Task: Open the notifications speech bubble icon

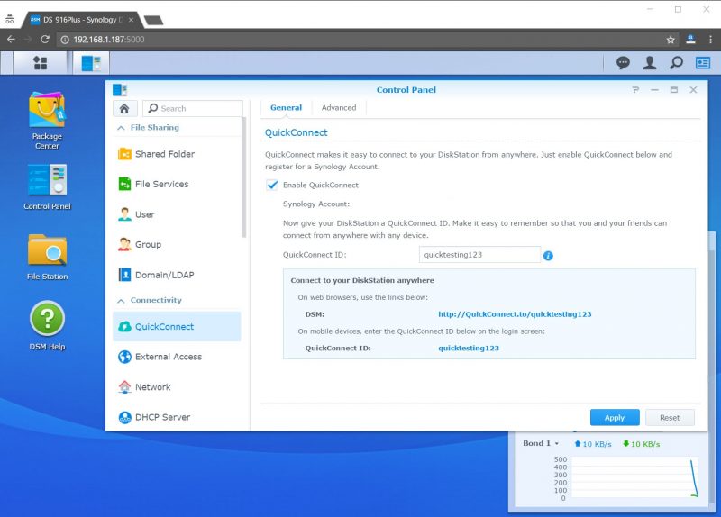Action: (x=623, y=63)
